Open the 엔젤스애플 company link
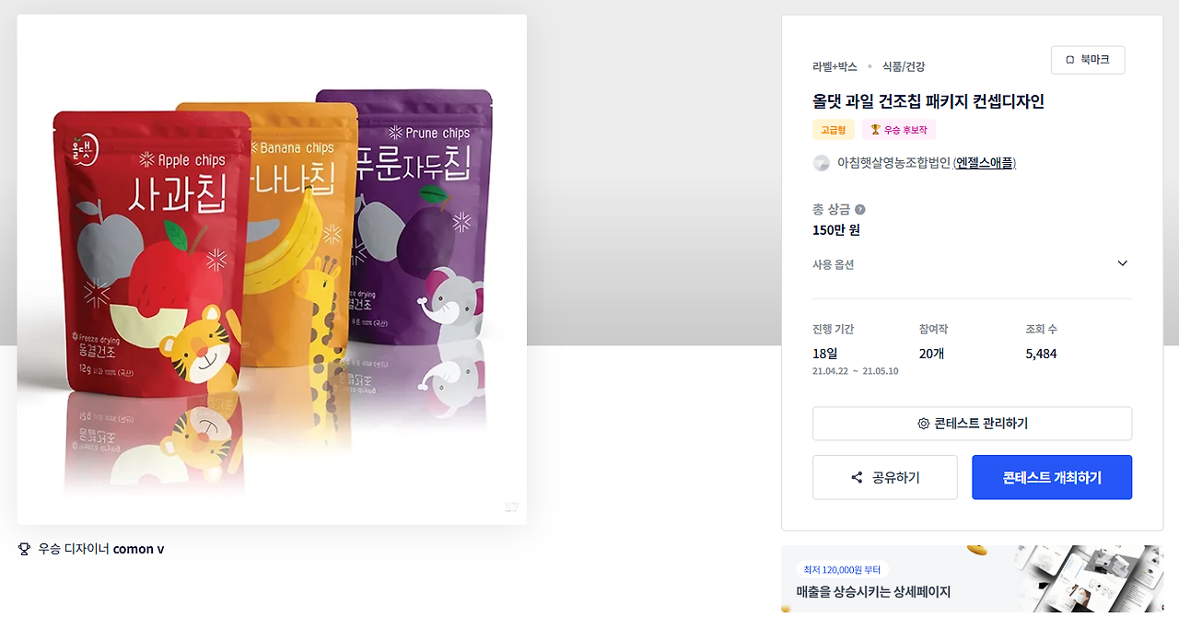This screenshot has height=617, width=1179. coord(984,163)
